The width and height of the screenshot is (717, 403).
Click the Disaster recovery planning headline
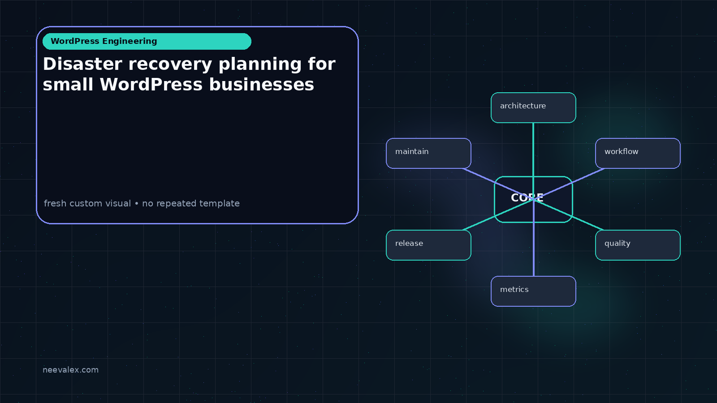[x=189, y=74]
